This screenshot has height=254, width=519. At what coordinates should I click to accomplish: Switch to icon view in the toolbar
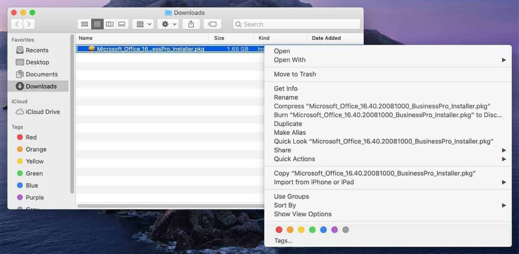tap(85, 24)
